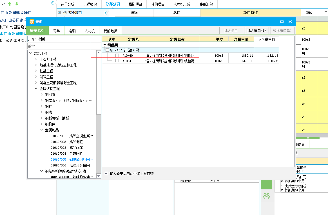Screen dimensions: 328x215
Task: Maximize the 查询 dialog window
Action: (282, 22)
